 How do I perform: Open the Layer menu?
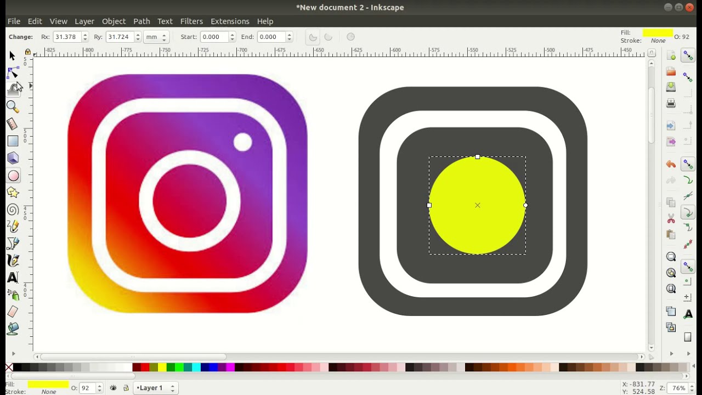84,21
